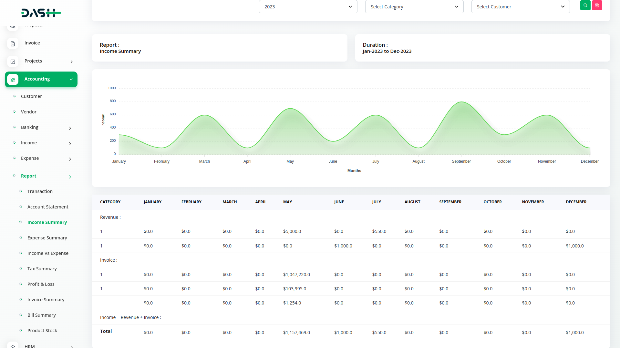Click the Accounting module icon
Image resolution: width=620 pixels, height=348 pixels.
pyautogui.click(x=13, y=80)
